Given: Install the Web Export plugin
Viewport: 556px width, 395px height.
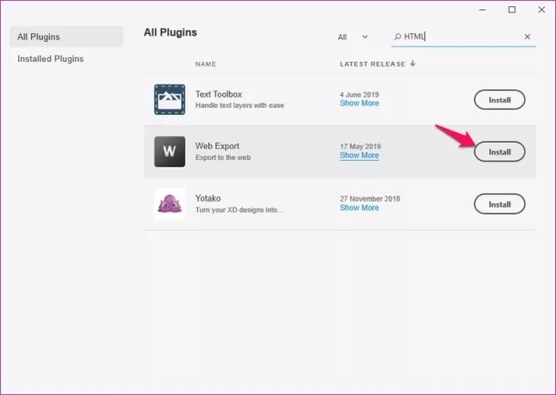Looking at the screenshot, I should [x=499, y=151].
